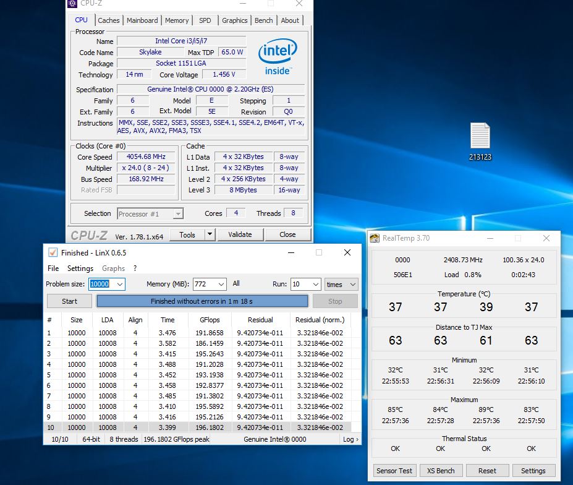Expand the Run count dropdown showing 10

click(316, 284)
